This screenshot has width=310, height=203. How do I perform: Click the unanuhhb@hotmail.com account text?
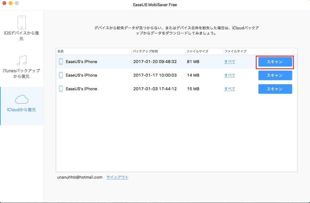point(80,177)
